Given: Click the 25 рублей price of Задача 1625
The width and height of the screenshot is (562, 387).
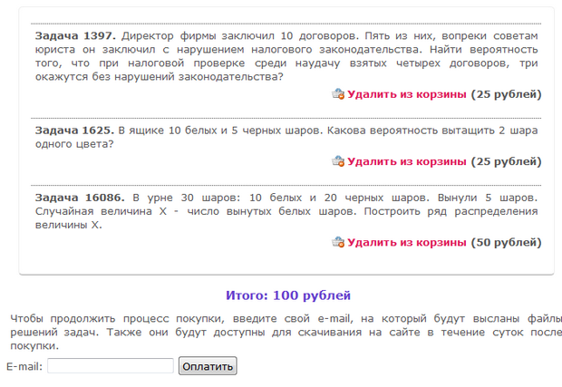Looking at the screenshot, I should [506, 161].
